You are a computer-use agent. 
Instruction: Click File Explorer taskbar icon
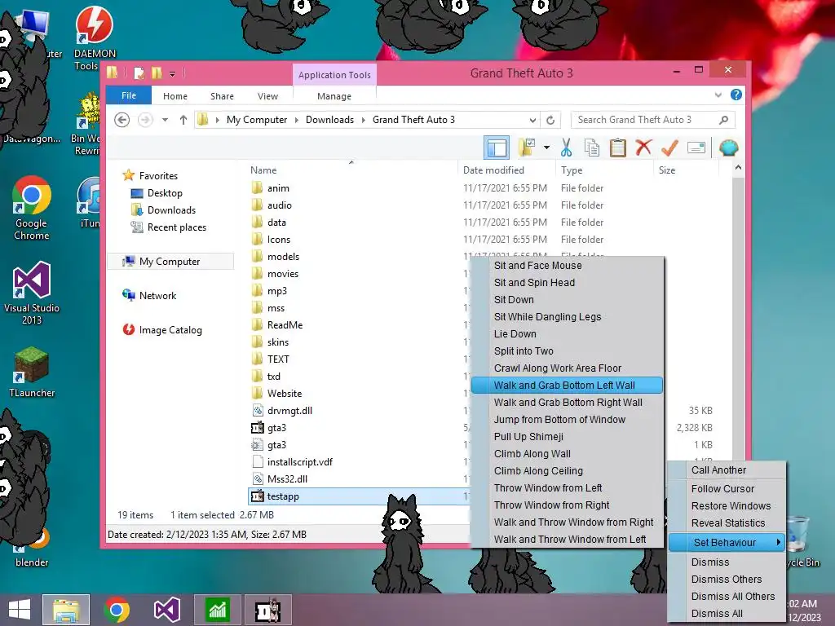66,610
